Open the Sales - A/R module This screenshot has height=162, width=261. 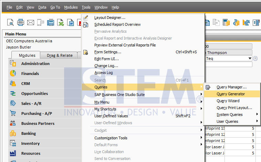click(x=45, y=104)
